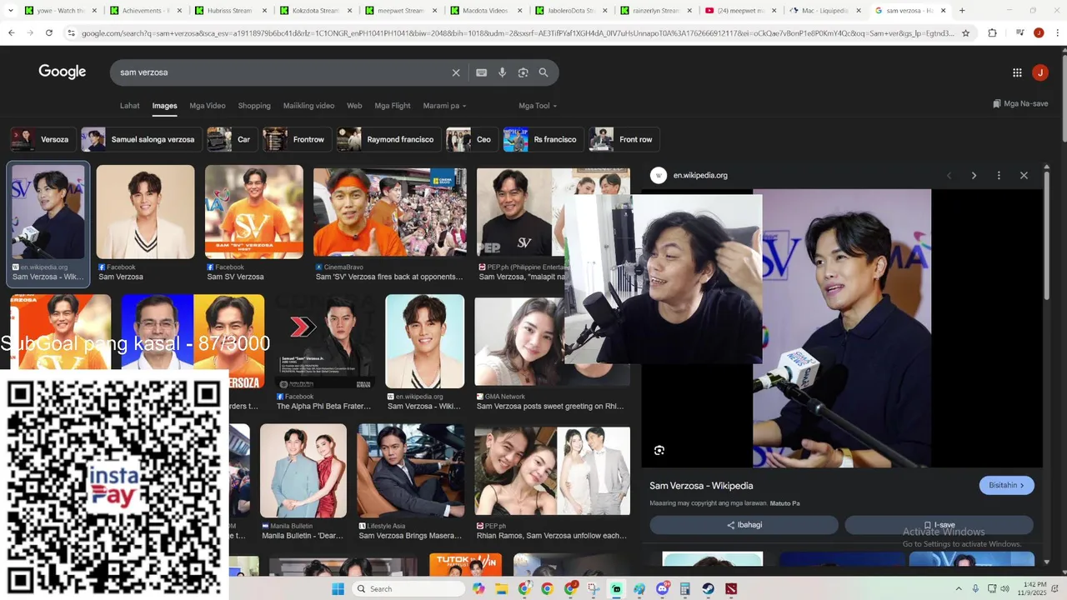Click the 'I-save' button
This screenshot has height=600, width=1067.
(x=939, y=525)
